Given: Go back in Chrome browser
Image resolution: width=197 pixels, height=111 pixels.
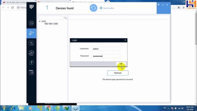Looking at the screenshot, I should click(x=3, y=7).
